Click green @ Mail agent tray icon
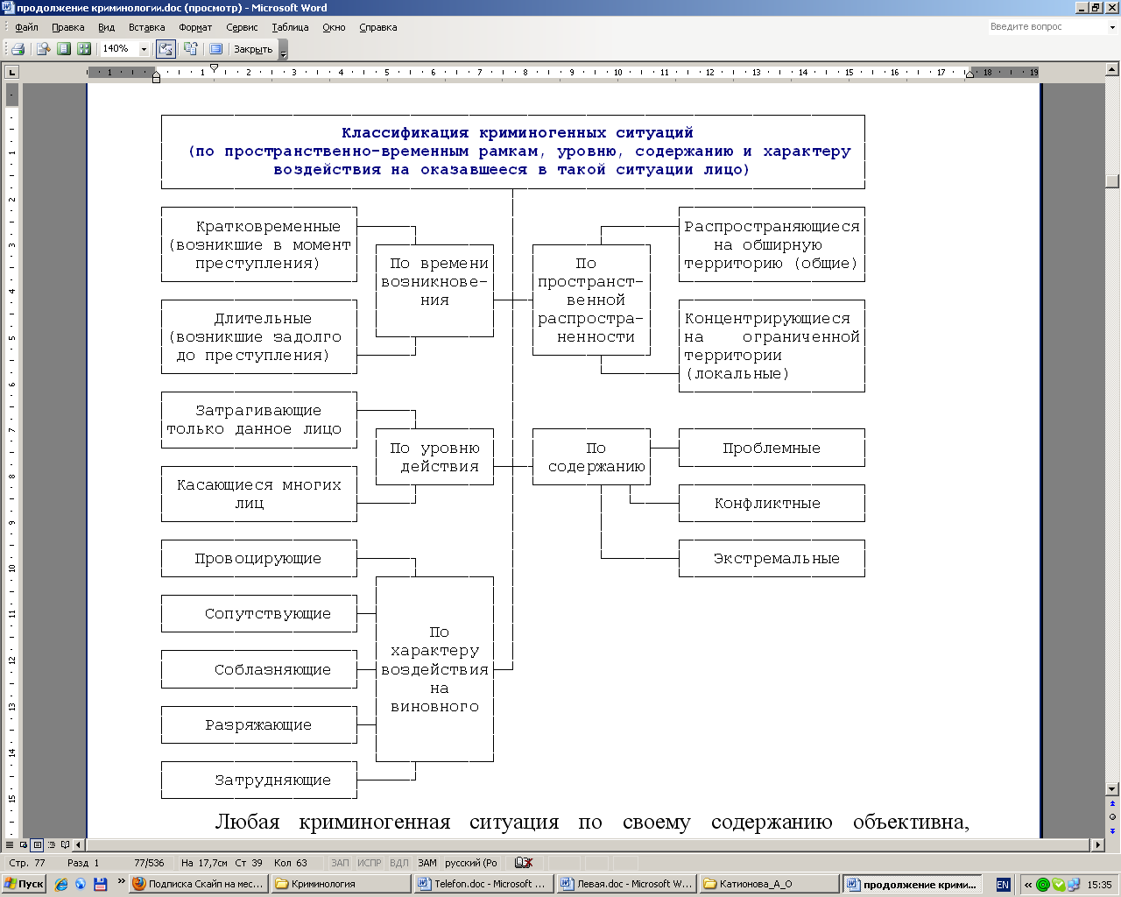Screen dimensions: 1121x897 pos(1043,885)
